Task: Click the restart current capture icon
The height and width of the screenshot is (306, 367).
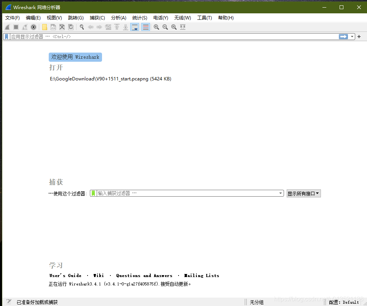Action: pos(25,27)
